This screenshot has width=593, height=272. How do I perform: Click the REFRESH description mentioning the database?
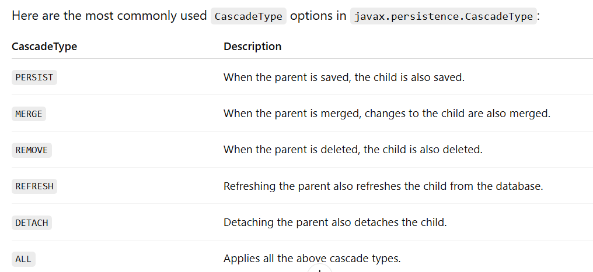click(383, 186)
